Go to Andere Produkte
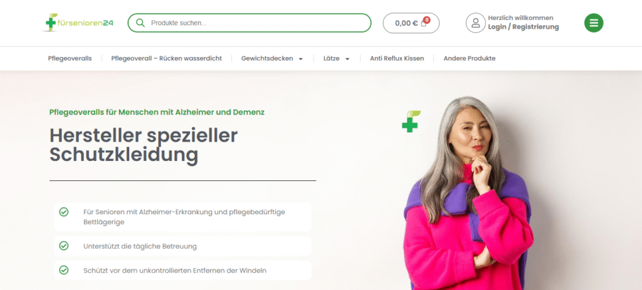 (x=469, y=58)
